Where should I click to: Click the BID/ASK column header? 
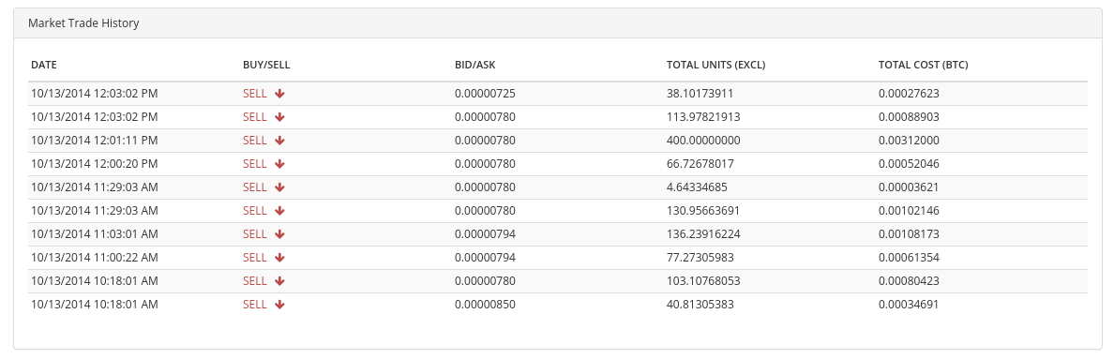coord(475,65)
